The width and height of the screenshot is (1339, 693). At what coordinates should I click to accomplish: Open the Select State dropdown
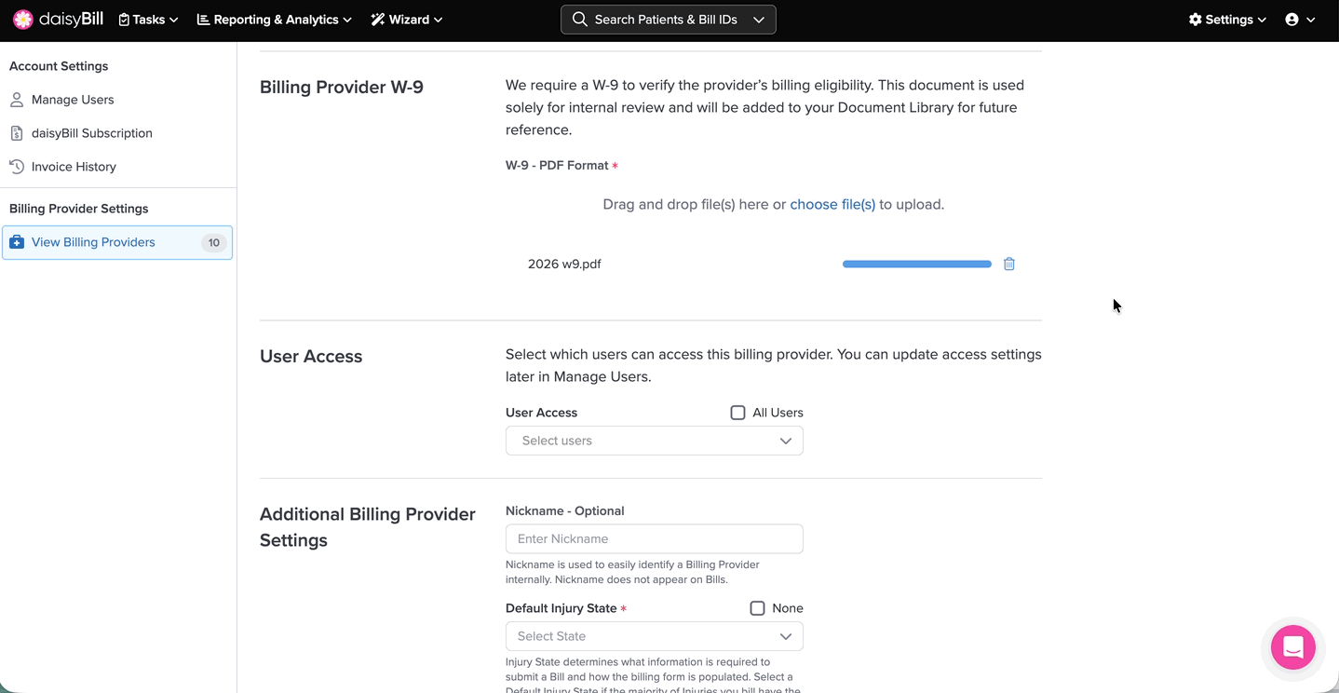point(654,636)
